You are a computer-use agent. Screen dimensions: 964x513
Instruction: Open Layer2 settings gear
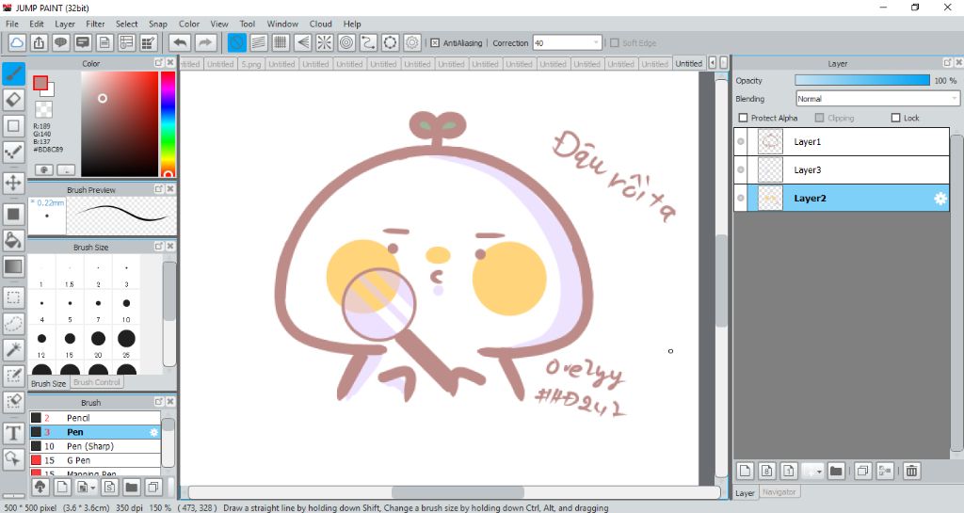click(940, 199)
